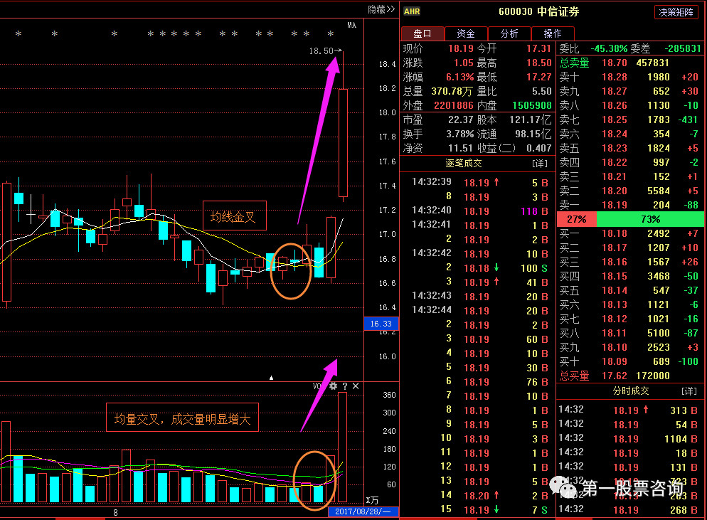Image resolution: width=707 pixels, height=520 pixels.
Task: Click the 600030 中信证券 stock title
Action: point(538,11)
